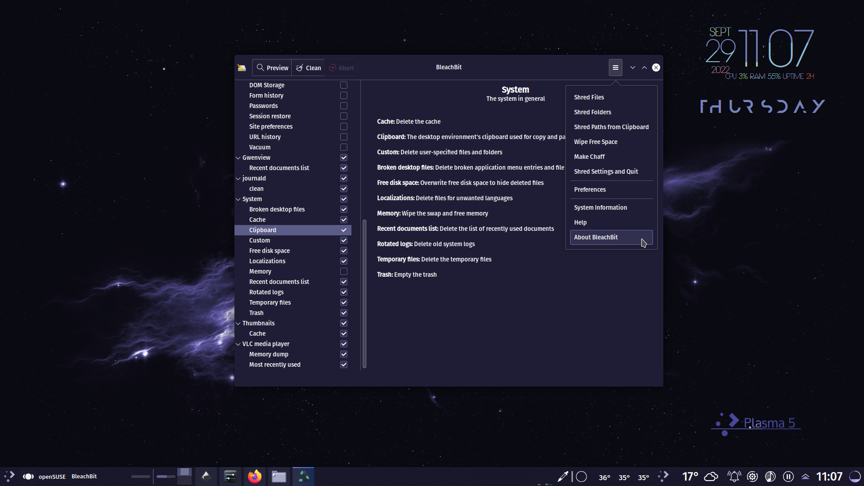Click the cleaner list vertical scrollbar

(364, 294)
